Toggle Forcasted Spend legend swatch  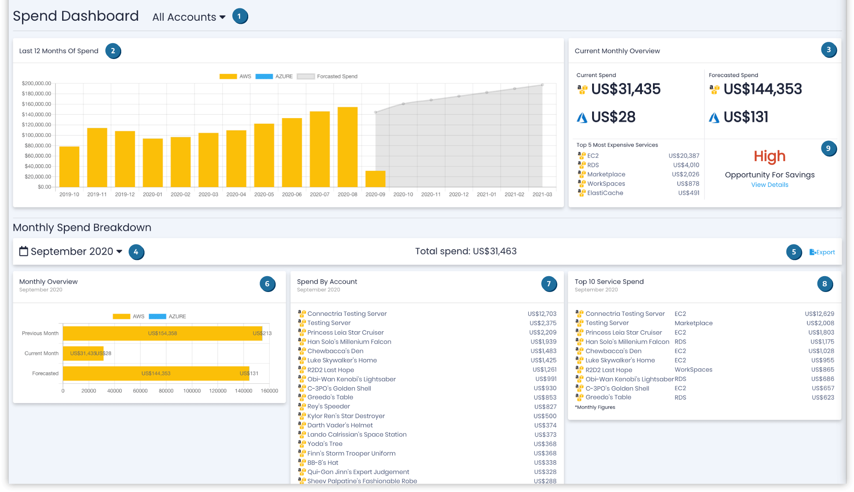pos(306,77)
